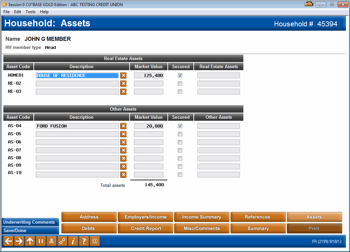Viewport: 350px width, 252px height.
Task: Open the Edit menu
Action: [x=17, y=11]
